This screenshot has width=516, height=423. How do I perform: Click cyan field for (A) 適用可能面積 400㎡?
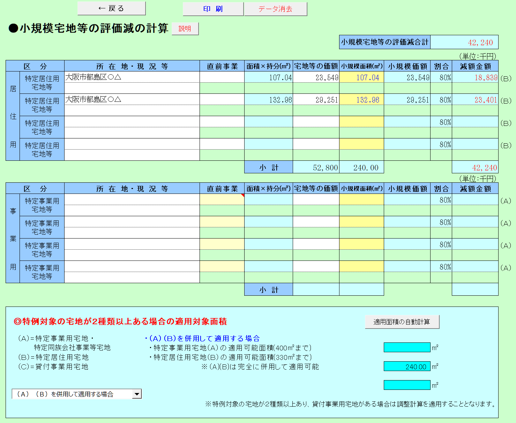click(x=407, y=347)
